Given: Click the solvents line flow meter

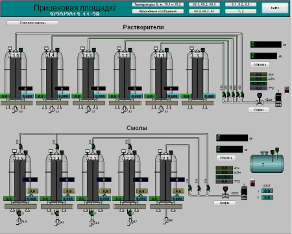Looking at the screenshot, I should 259,99.
